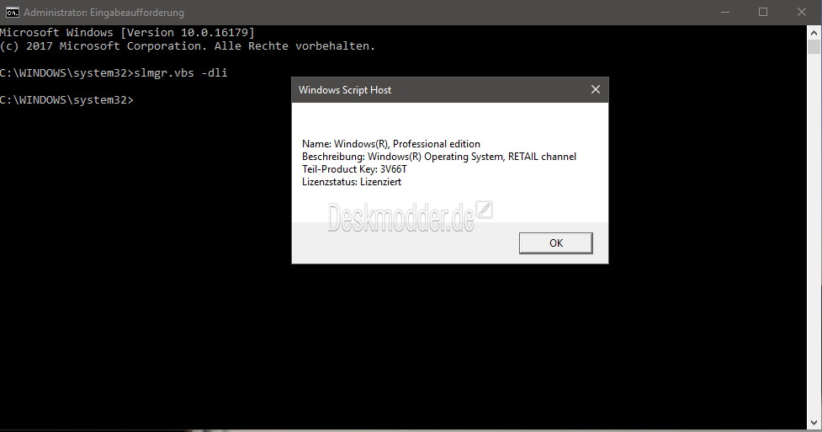The width and height of the screenshot is (822, 432).
Task: Minimize the Eingabeaufforderung window
Action: 725,12
